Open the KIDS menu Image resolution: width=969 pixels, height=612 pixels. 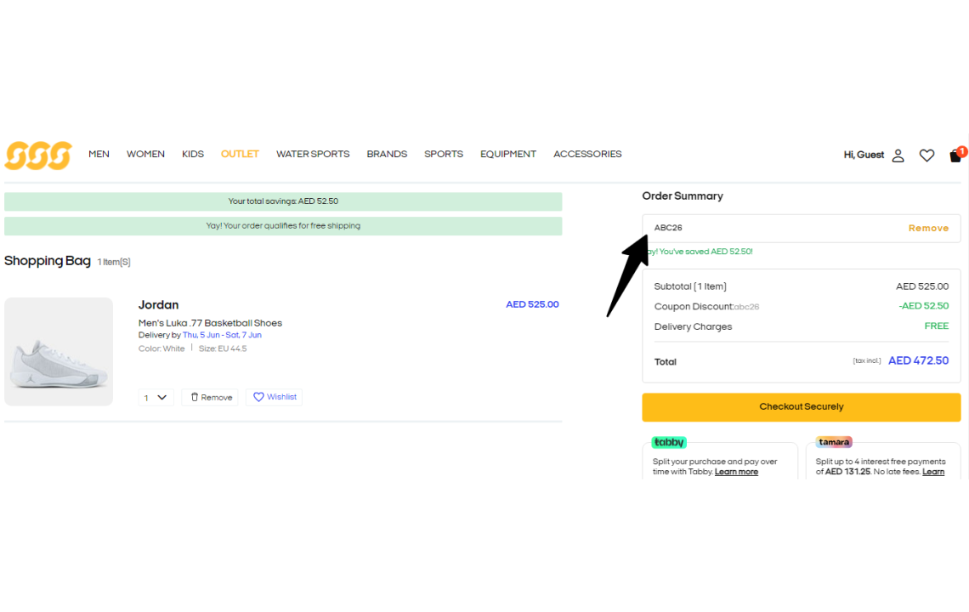point(193,154)
